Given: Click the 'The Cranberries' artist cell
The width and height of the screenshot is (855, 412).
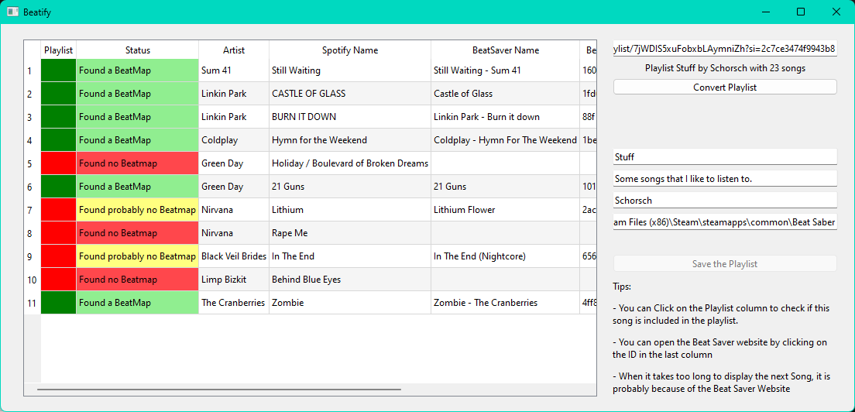Looking at the screenshot, I should point(234,303).
